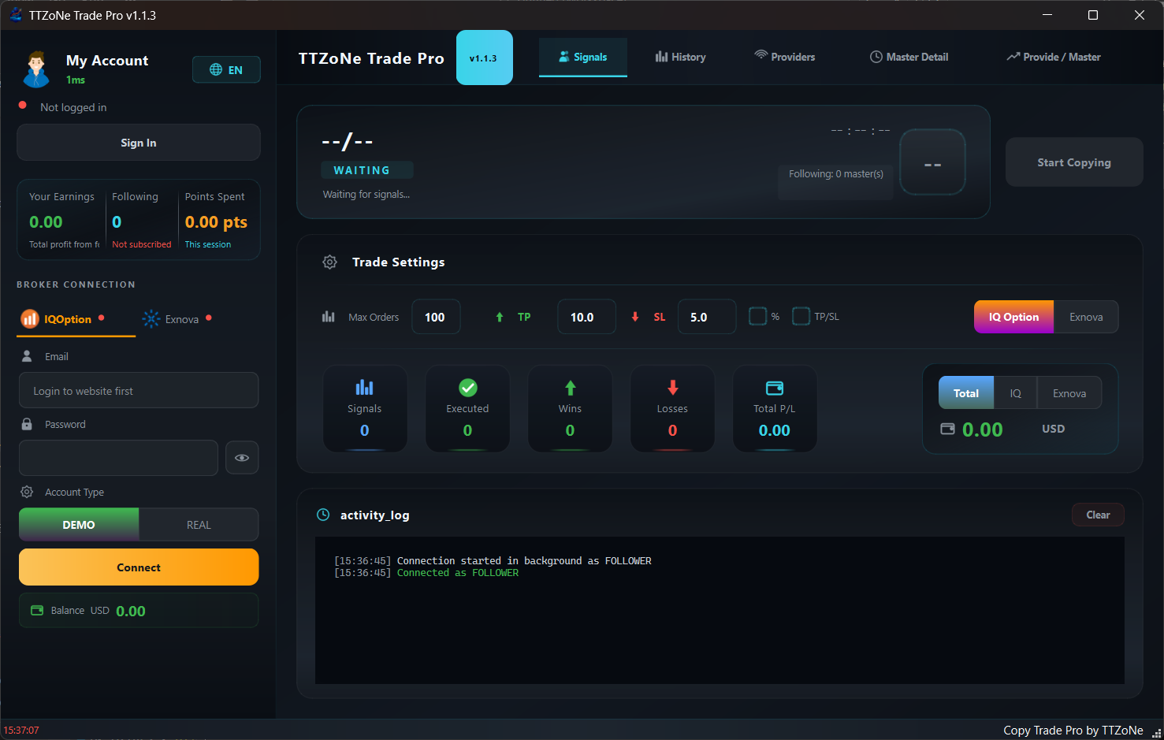1164x740 pixels.
Task: Clear the activity log
Action: pos(1098,514)
